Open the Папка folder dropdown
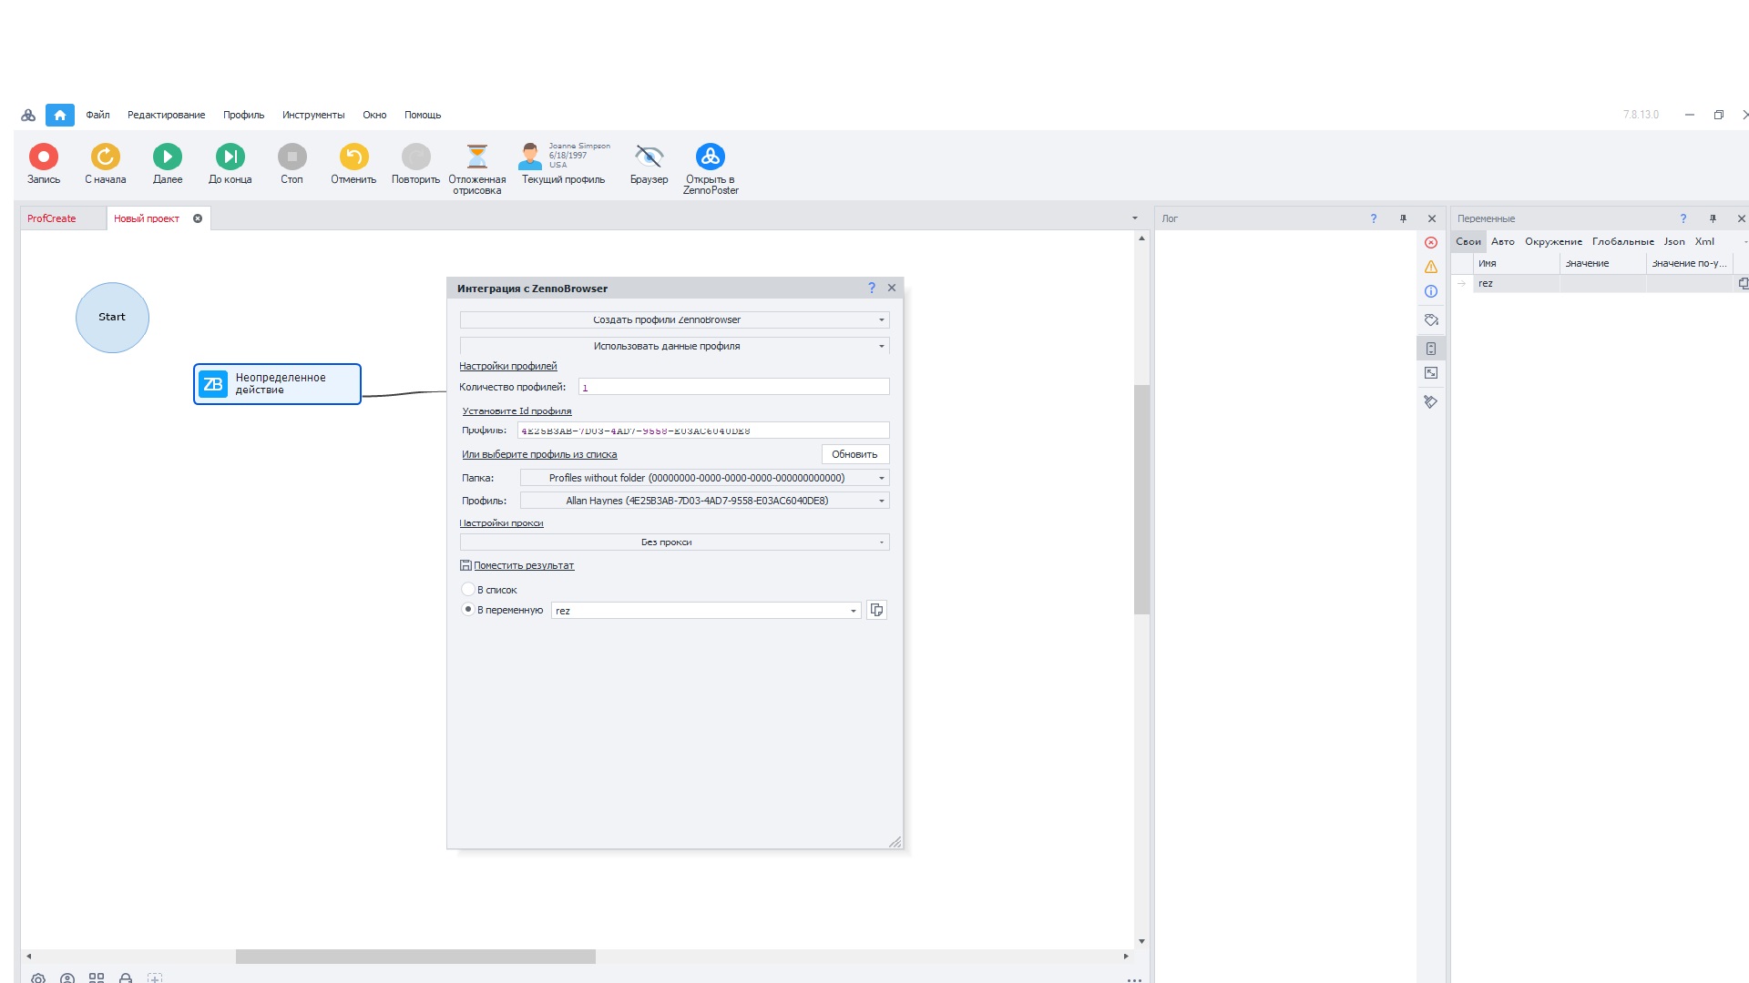 [704, 478]
